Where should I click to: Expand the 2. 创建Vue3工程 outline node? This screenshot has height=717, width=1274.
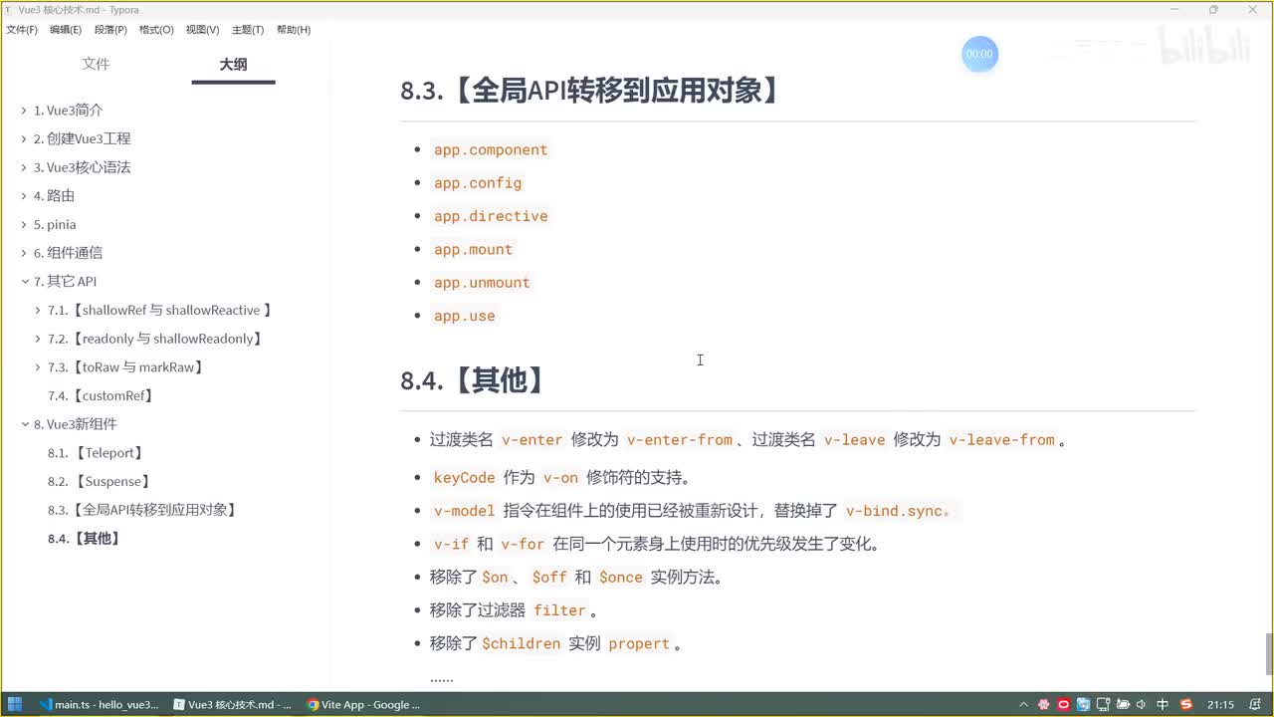point(24,139)
